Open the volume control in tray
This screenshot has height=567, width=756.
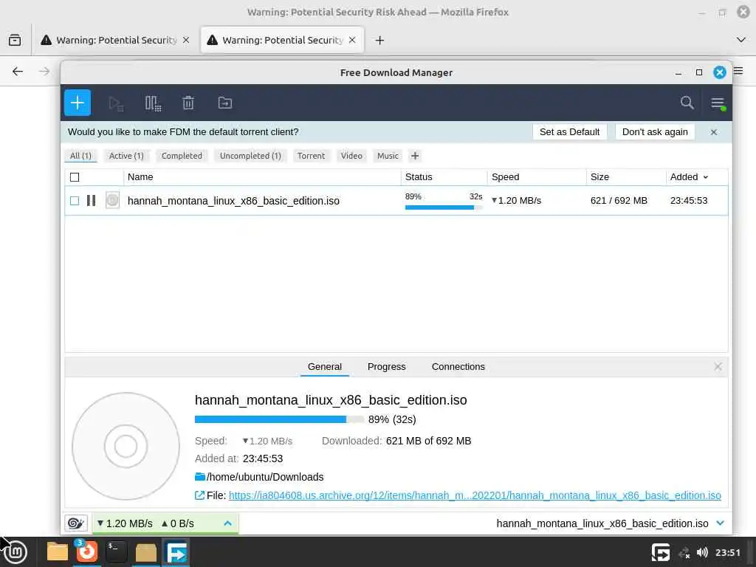pyautogui.click(x=702, y=552)
